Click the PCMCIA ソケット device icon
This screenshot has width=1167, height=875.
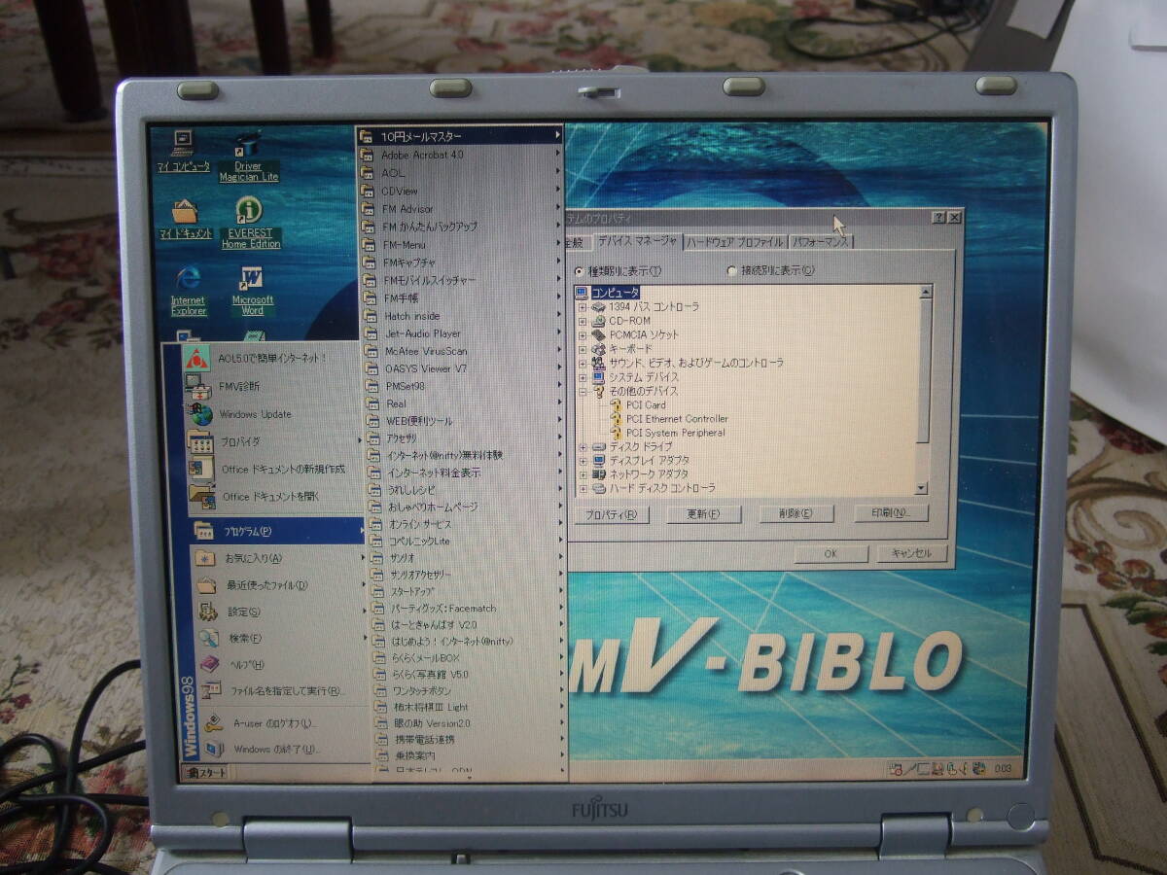(599, 334)
